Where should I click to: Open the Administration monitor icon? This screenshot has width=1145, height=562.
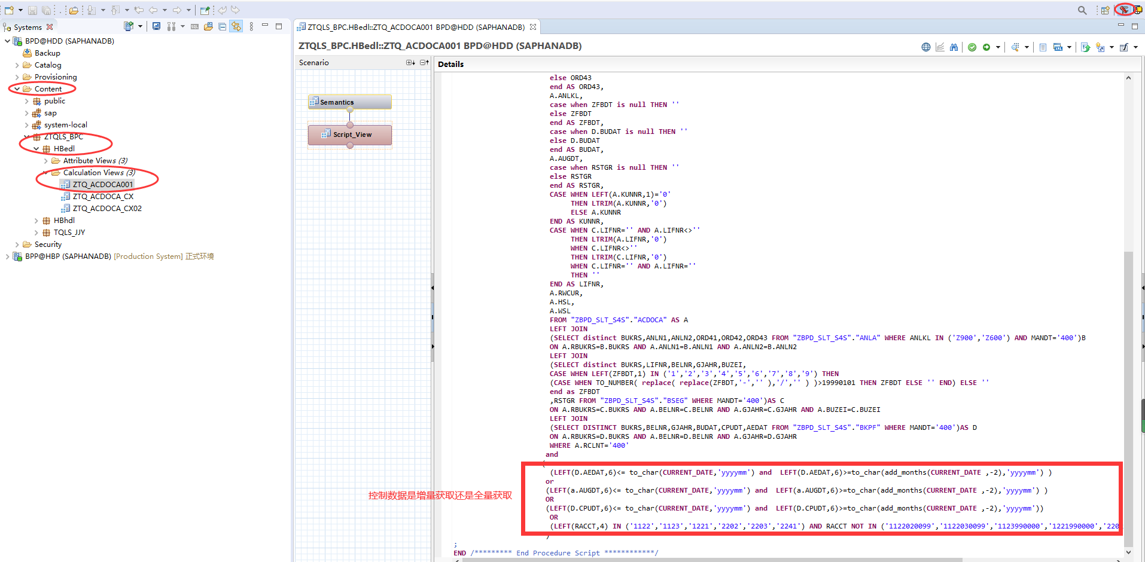click(x=156, y=26)
